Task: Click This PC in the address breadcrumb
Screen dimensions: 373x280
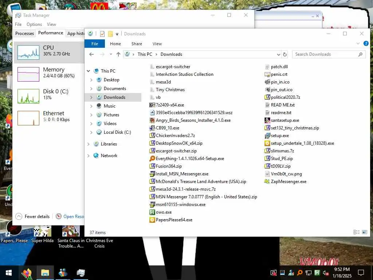Action: pyautogui.click(x=145, y=54)
